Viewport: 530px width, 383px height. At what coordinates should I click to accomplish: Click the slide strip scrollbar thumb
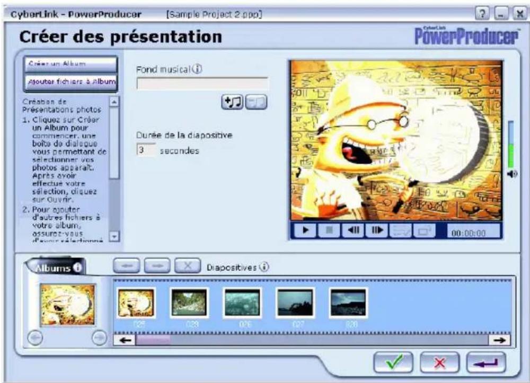[154, 340]
